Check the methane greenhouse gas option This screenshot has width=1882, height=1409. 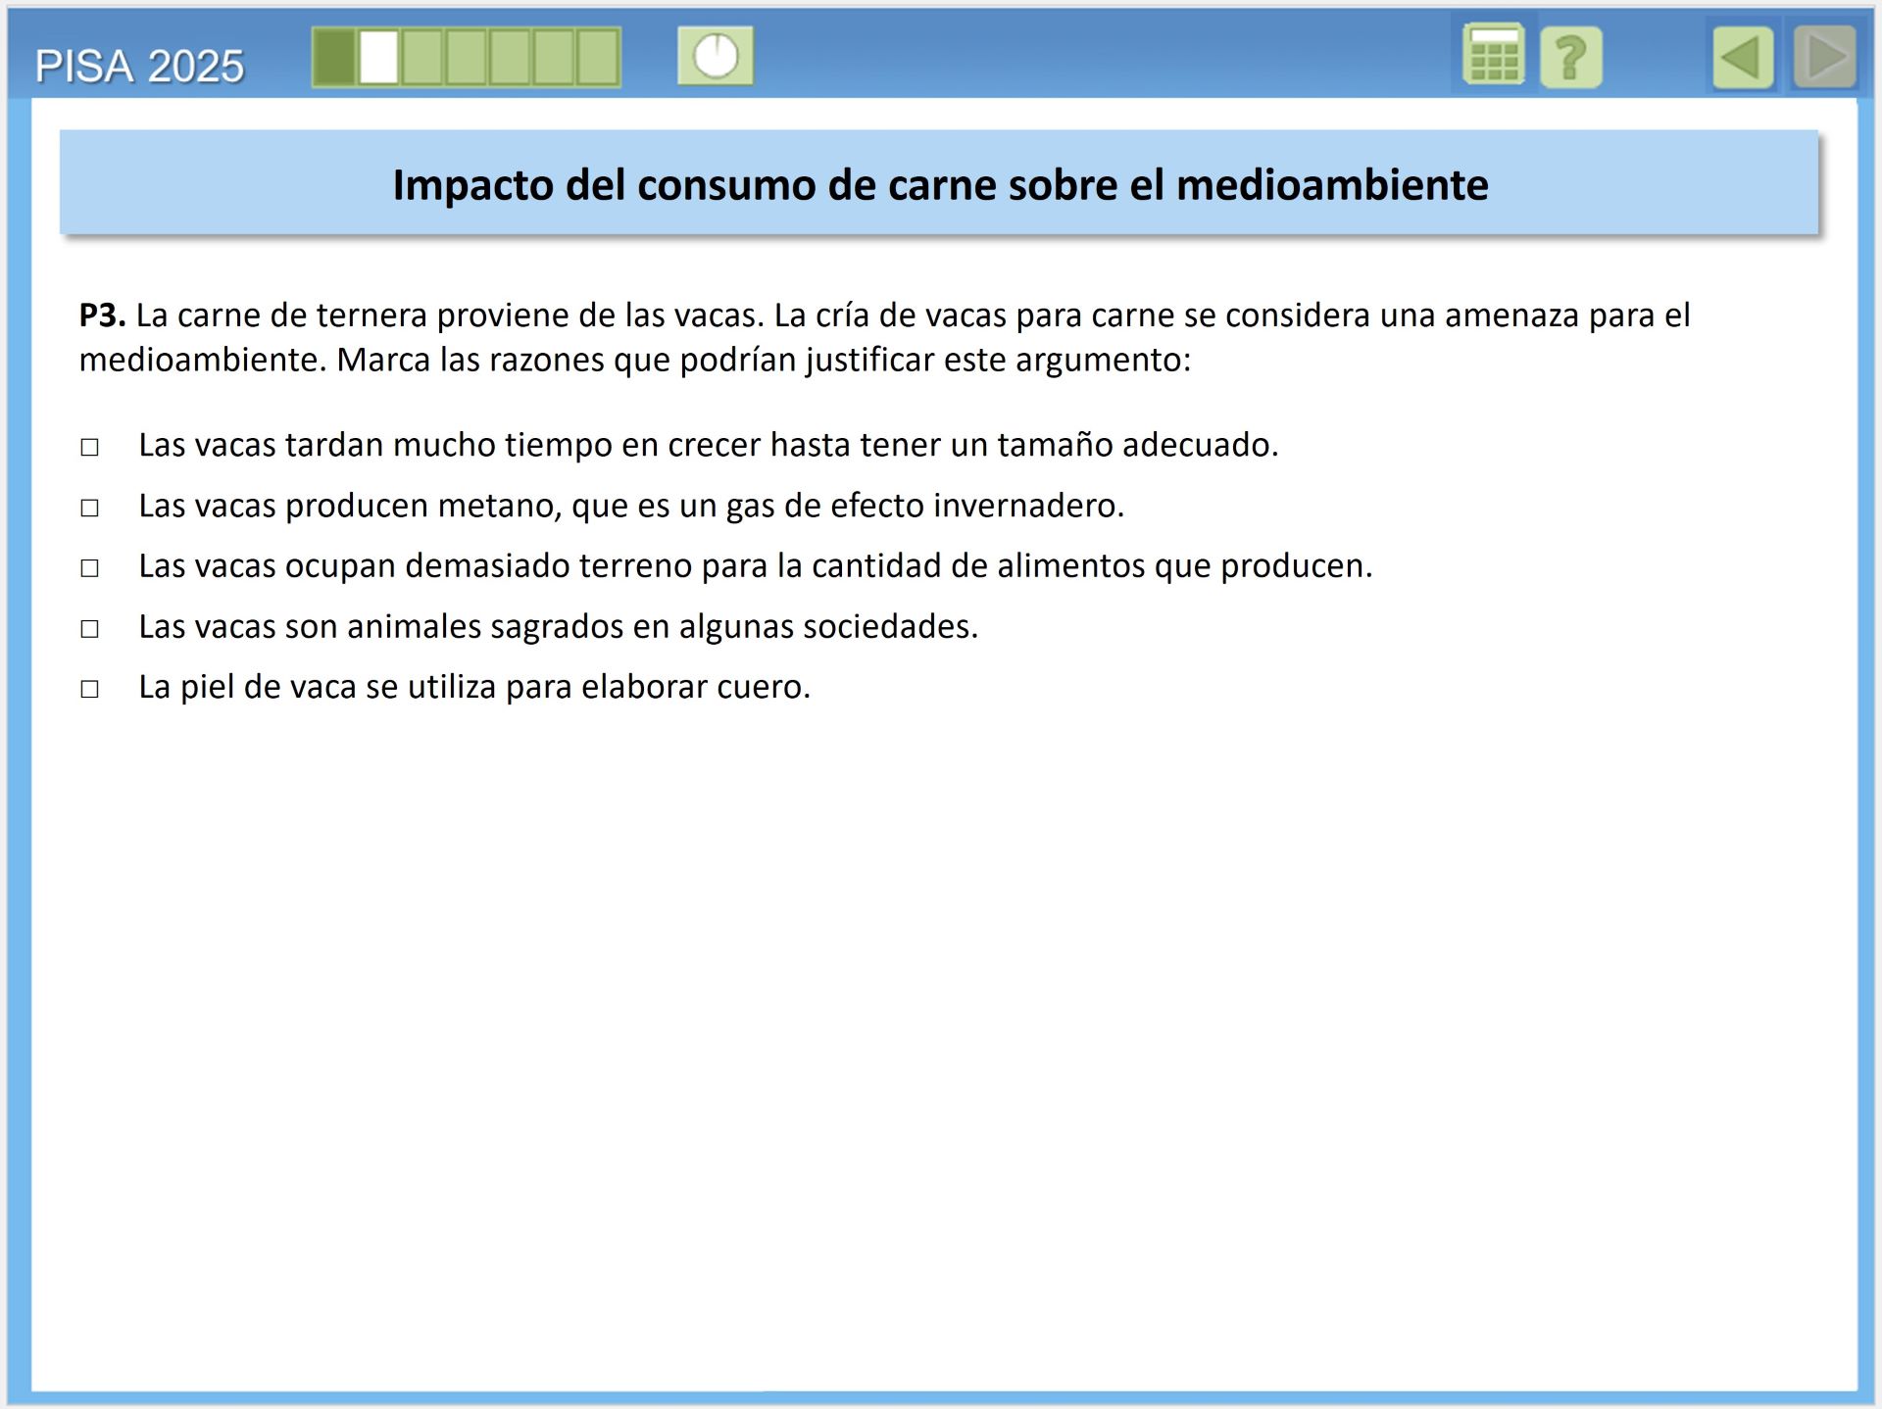pos(89,508)
